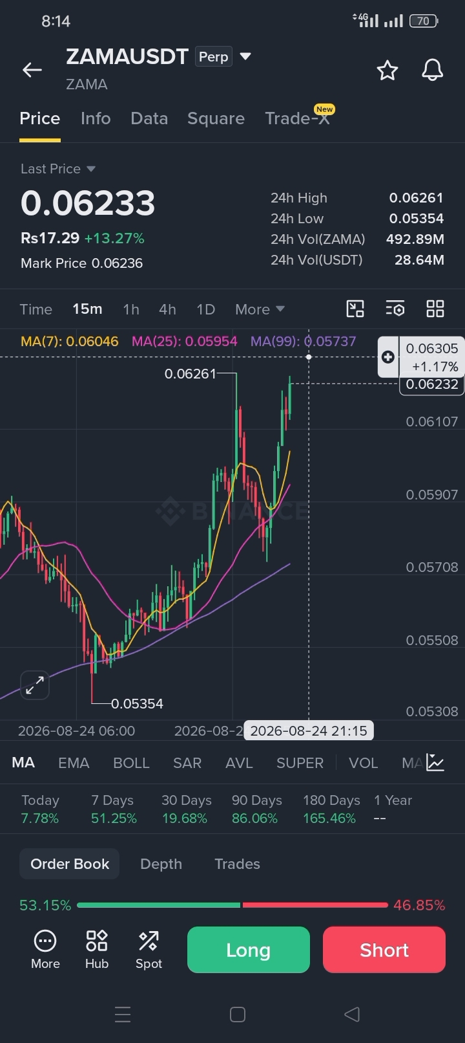
Task: Switch to Spot trading icon
Action: 149,950
